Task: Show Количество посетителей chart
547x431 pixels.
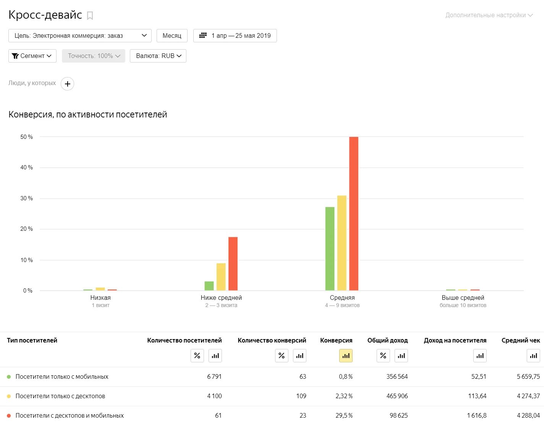Action: point(215,355)
